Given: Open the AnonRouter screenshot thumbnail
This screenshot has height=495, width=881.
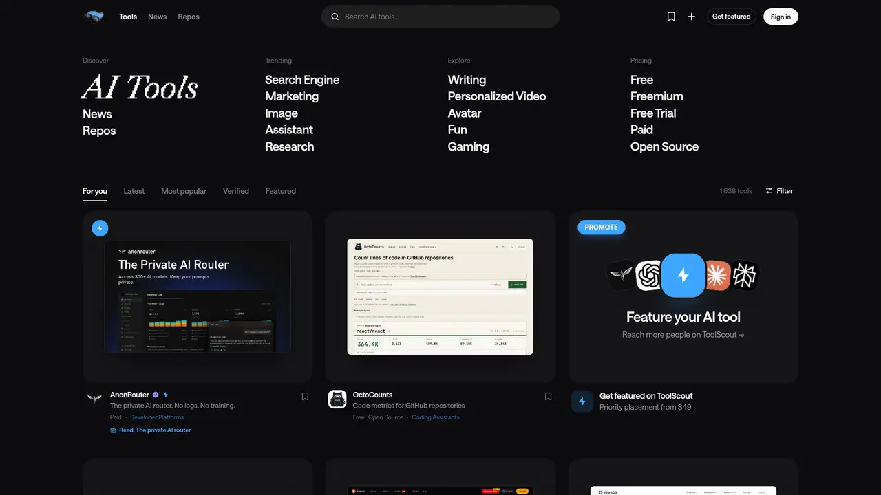Looking at the screenshot, I should pos(198,296).
